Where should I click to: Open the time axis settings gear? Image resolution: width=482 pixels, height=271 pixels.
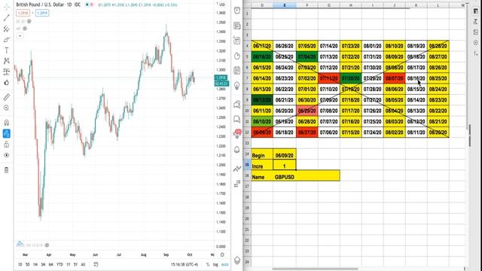coord(222,254)
